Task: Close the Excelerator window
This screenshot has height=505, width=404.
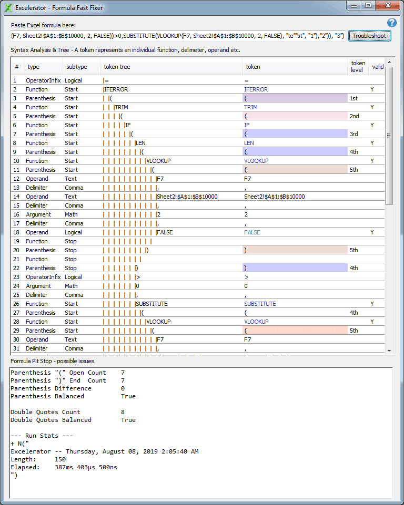Action: click(388, 5)
